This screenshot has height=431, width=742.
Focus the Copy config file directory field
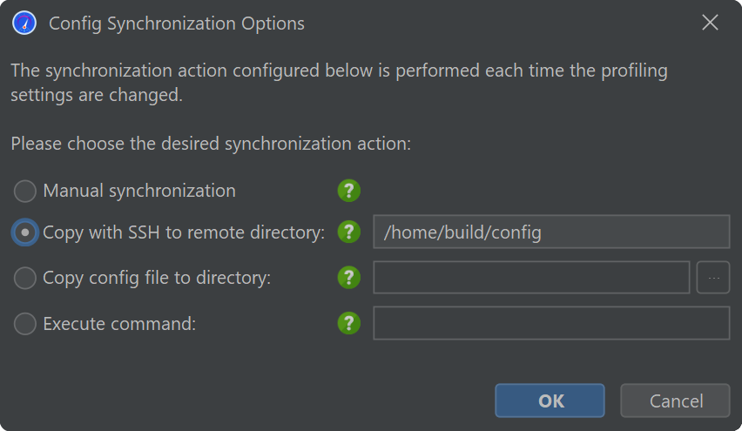click(x=531, y=277)
